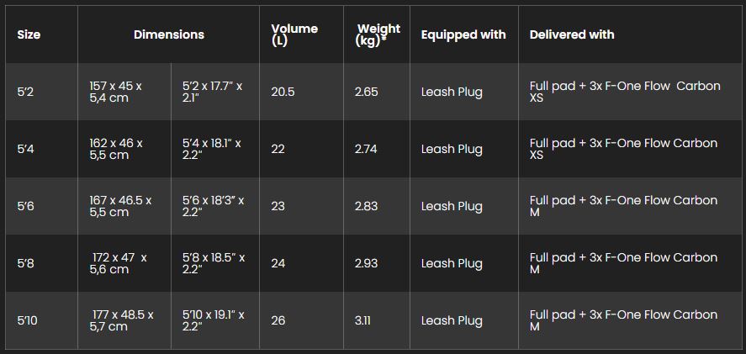Select the 5'4 x 18.1" x 2.2" dimensions cell
This screenshot has height=354, width=746.
coord(212,149)
